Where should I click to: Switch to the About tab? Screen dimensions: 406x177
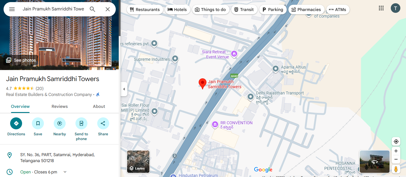point(99,106)
